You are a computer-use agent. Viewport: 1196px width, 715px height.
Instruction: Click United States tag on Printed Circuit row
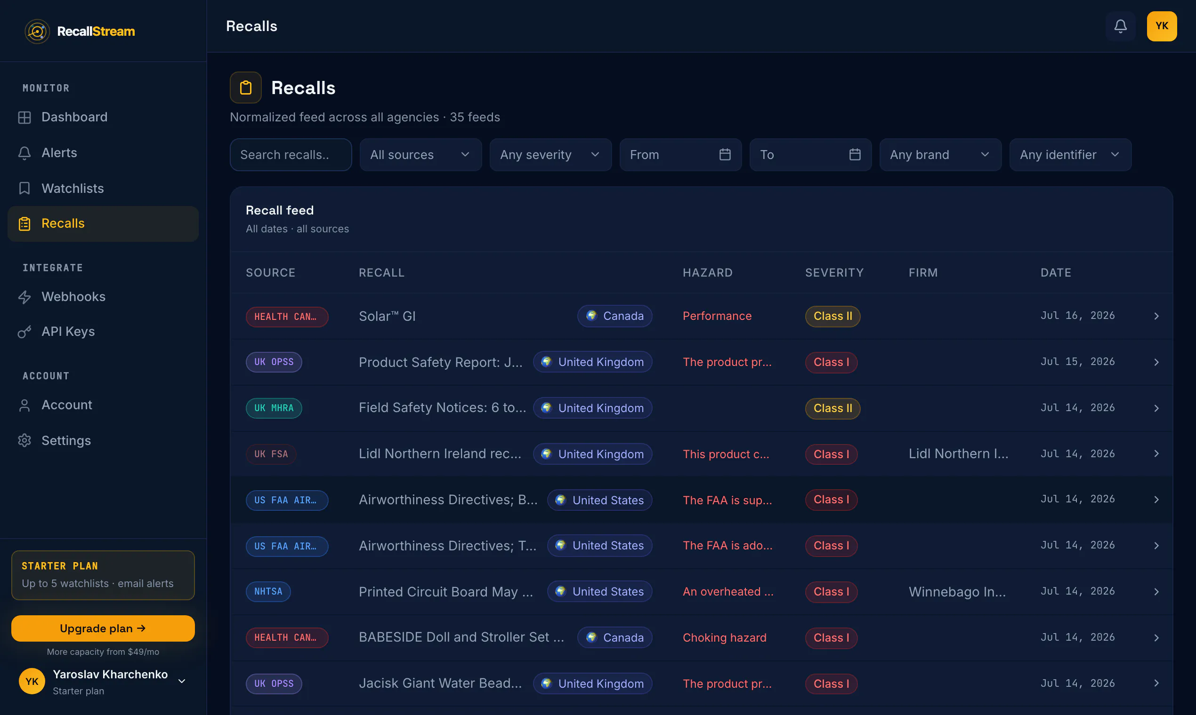pos(599,592)
